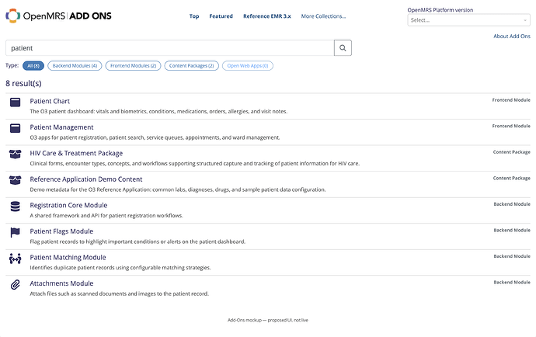Open the Patient Matching Module

pos(68,257)
